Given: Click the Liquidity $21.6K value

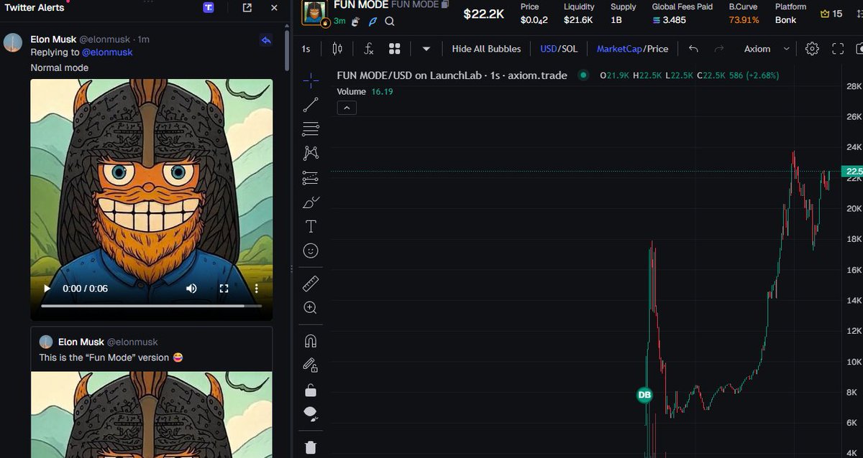Looking at the screenshot, I should [x=578, y=20].
